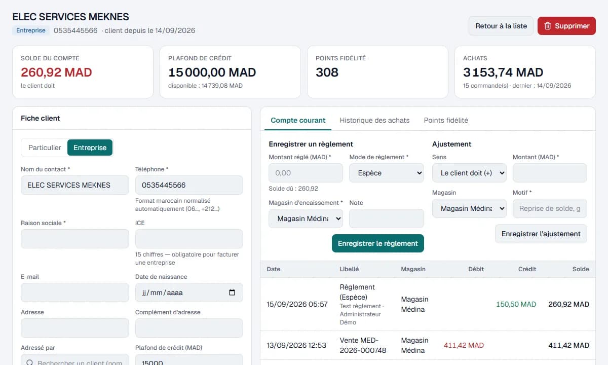Click the 15/09/2026 05:57 date cell
This screenshot has width=608, height=365.
point(297,305)
